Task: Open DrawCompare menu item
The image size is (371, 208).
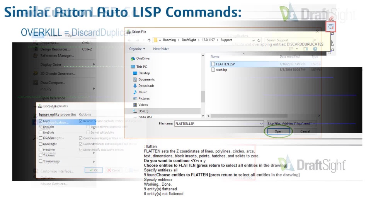Action: pos(53,82)
